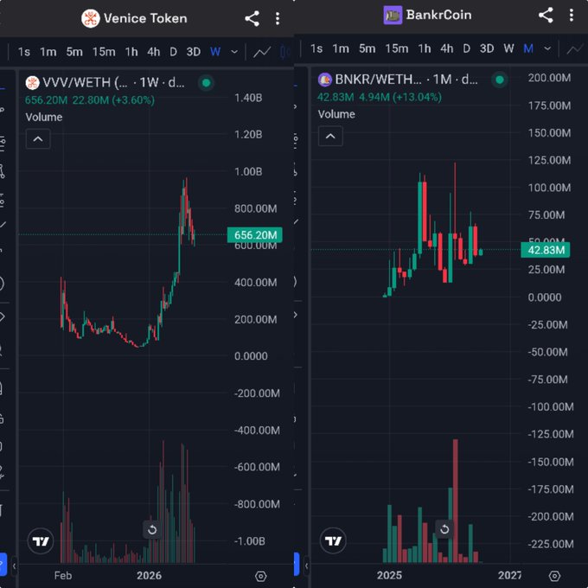Collapse Venice chart indicator legend
The image size is (588, 588).
[x=38, y=139]
